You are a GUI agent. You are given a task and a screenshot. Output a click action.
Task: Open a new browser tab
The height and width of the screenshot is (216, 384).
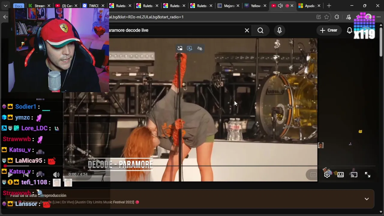[329, 6]
